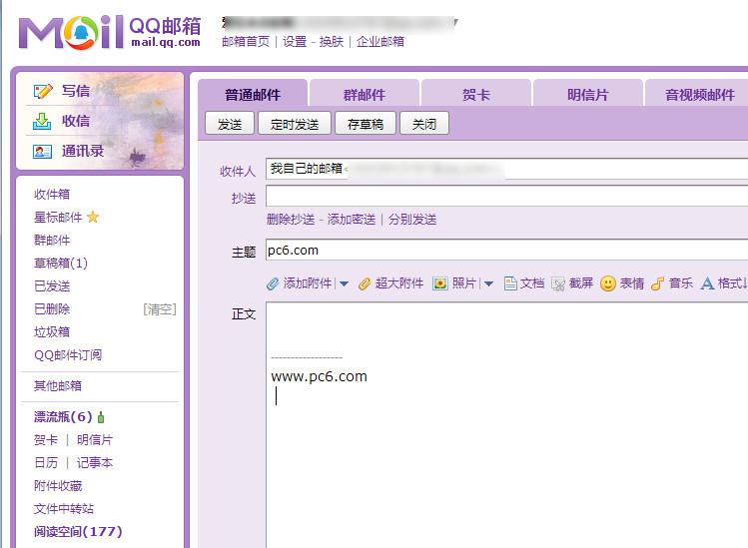Open the account name dropdown arrow
The width and height of the screenshot is (748, 548).
click(x=455, y=22)
